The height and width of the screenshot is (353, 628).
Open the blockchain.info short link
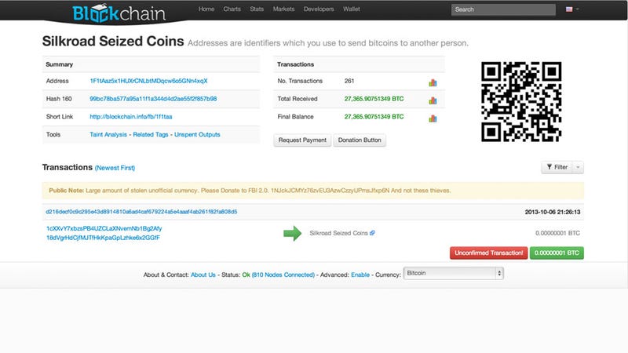coord(131,117)
